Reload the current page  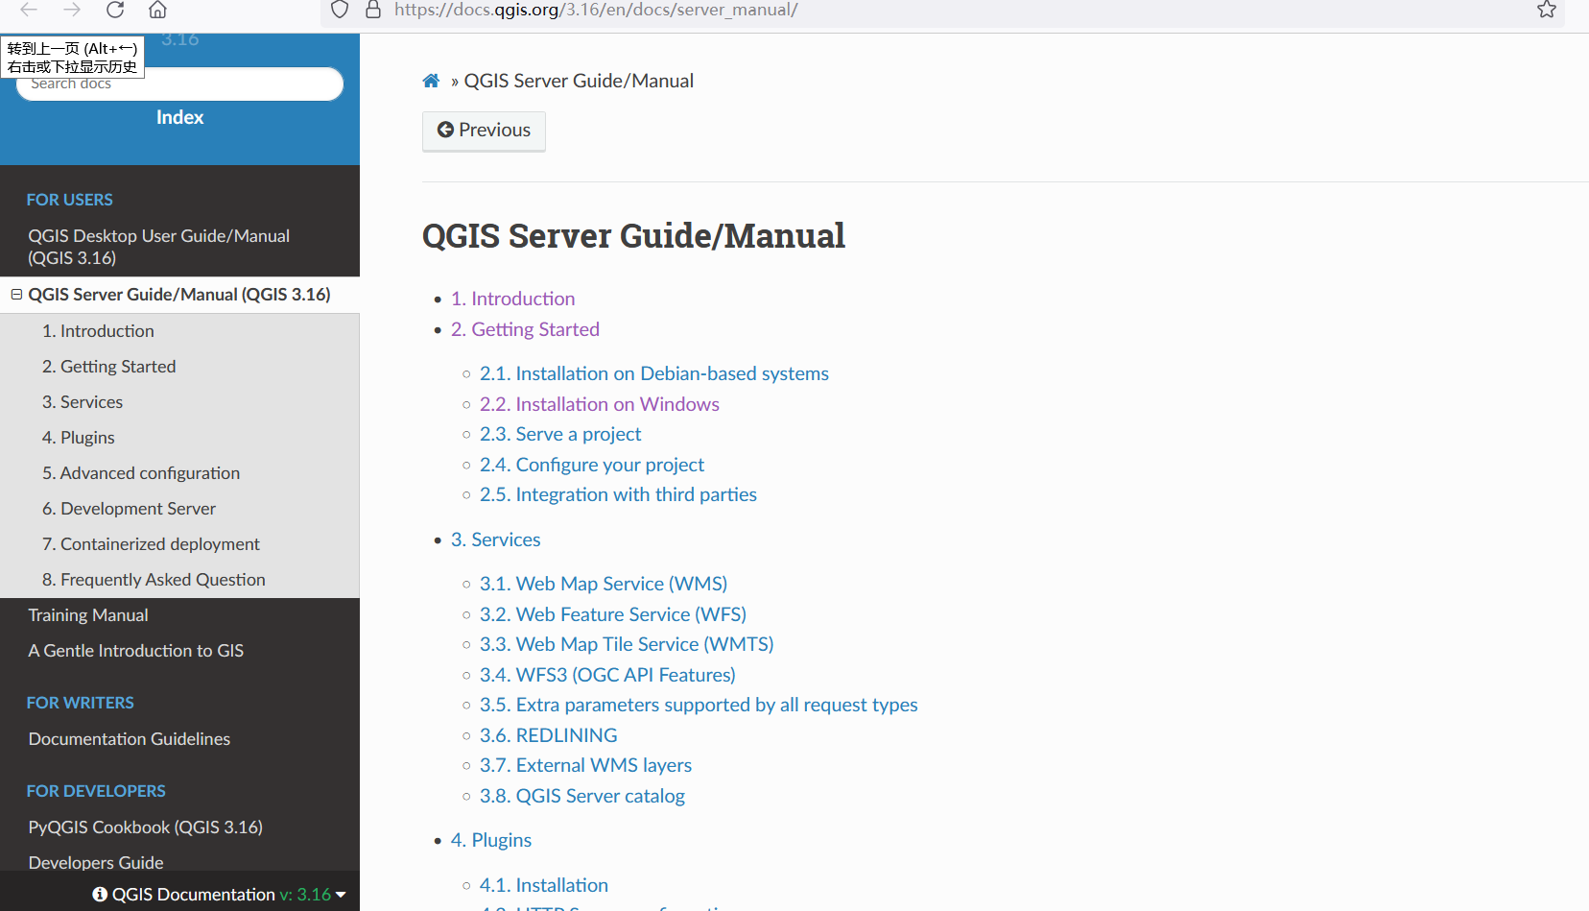click(115, 11)
